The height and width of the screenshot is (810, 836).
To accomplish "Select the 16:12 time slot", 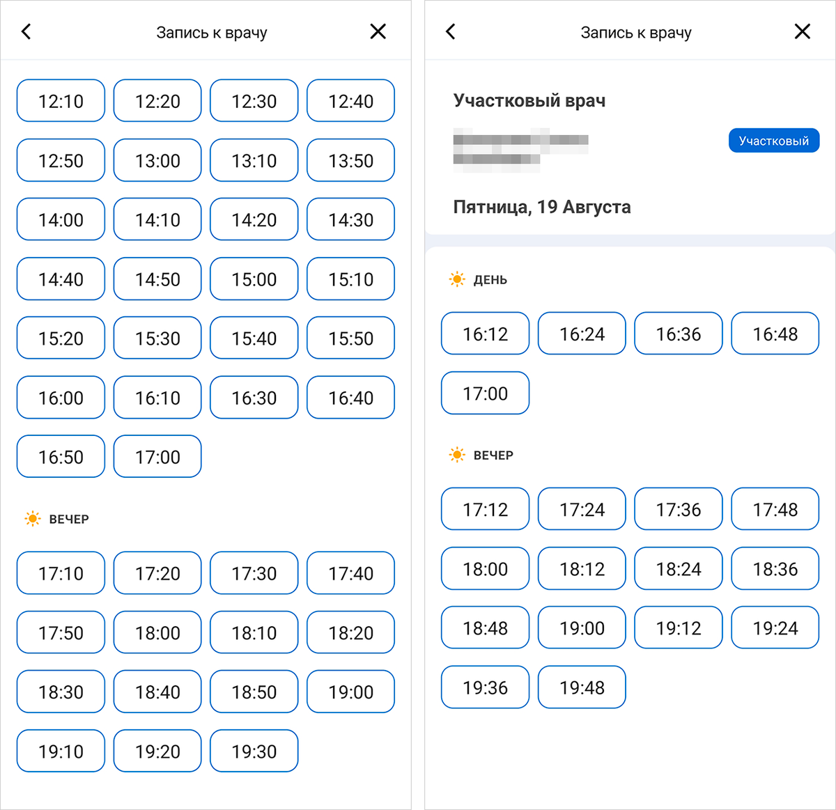I will point(485,334).
